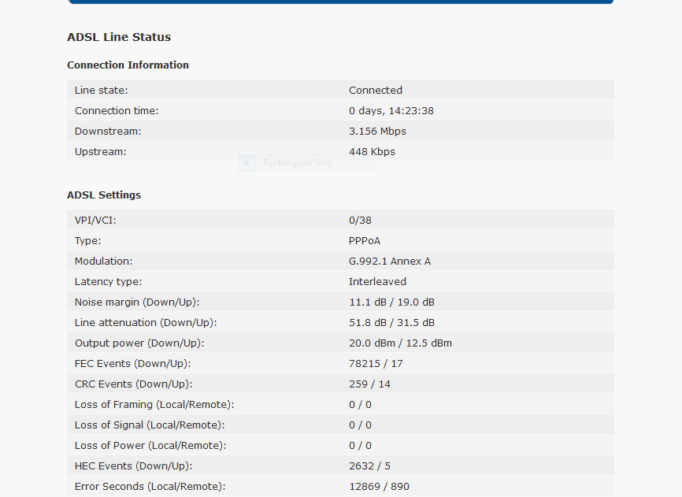682x497 pixels.
Task: Click the CRC Events (Down/Up) label
Action: click(x=134, y=384)
